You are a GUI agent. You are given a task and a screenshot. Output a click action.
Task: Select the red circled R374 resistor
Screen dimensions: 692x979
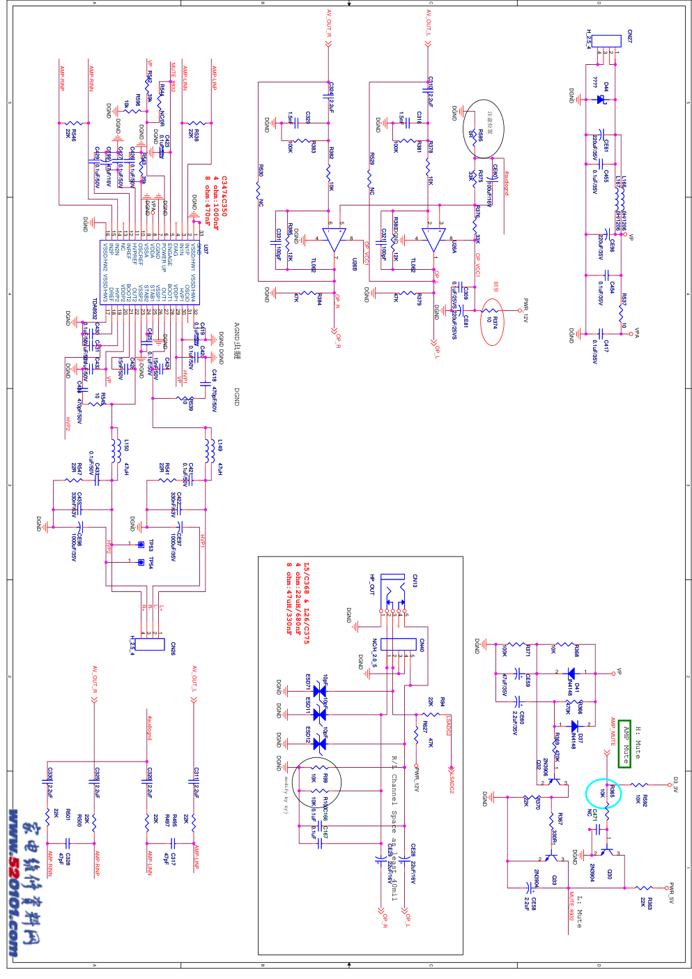point(492,321)
